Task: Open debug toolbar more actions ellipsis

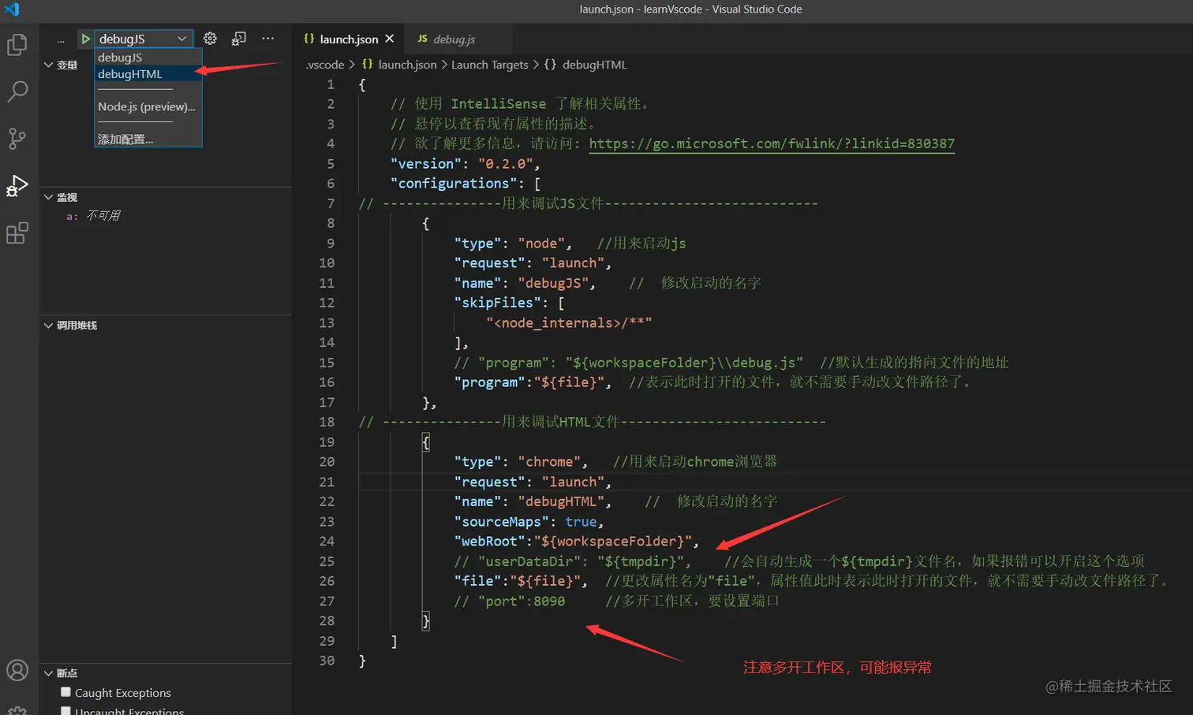Action: pyautogui.click(x=268, y=39)
